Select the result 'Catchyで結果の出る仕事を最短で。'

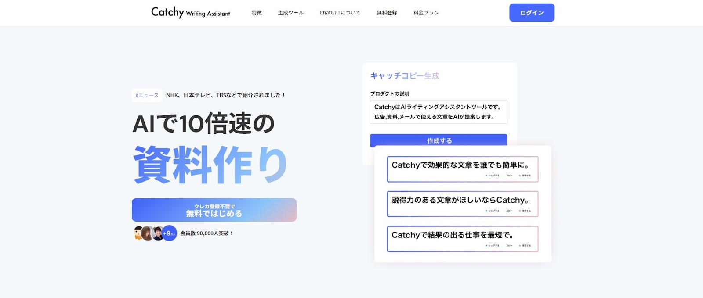pyautogui.click(x=463, y=239)
